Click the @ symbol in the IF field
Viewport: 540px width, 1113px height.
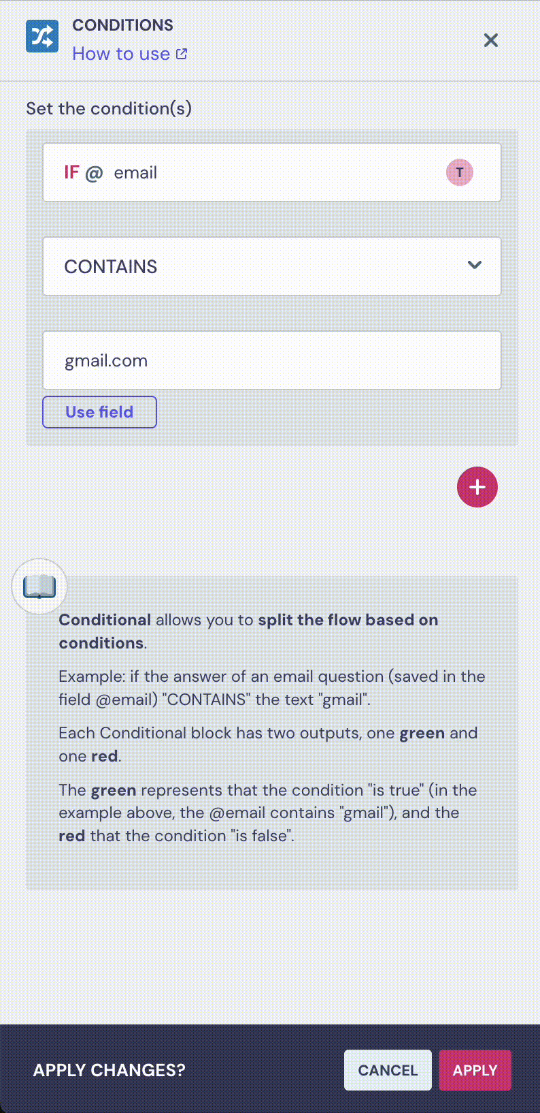(x=94, y=173)
